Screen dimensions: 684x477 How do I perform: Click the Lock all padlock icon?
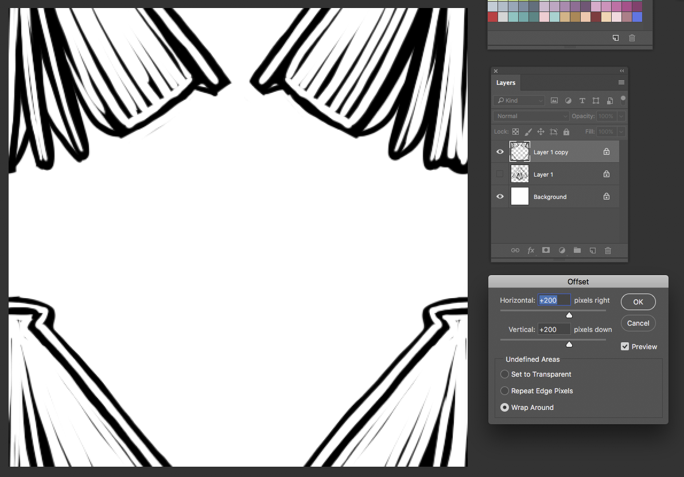click(x=566, y=132)
